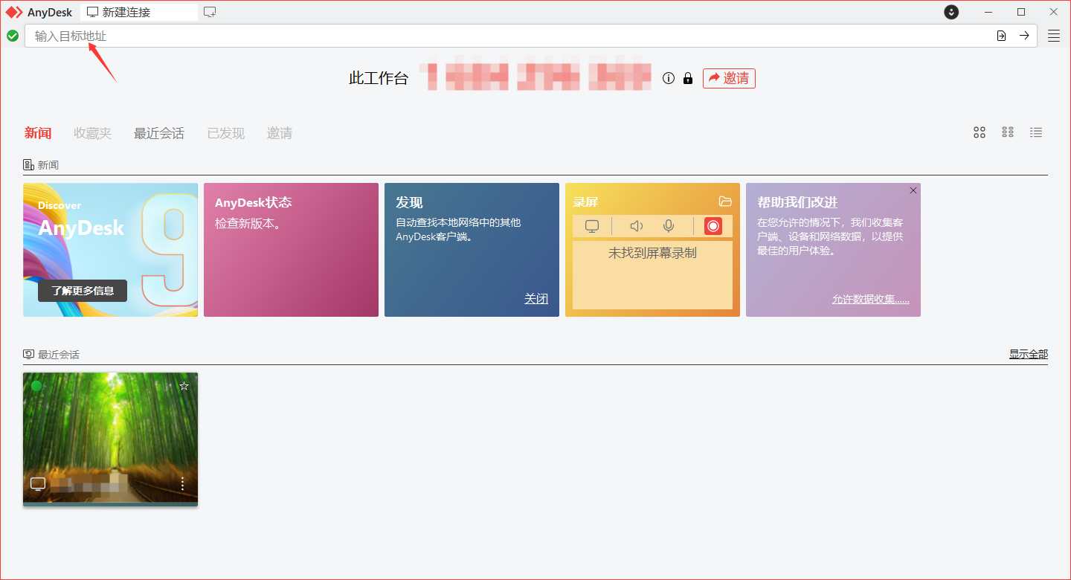
Task: Select the 新建连接 tab
Action: point(138,12)
